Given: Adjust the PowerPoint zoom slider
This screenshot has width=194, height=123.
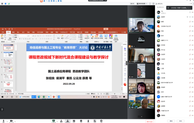Looking at the screenshot, I should [115, 94].
